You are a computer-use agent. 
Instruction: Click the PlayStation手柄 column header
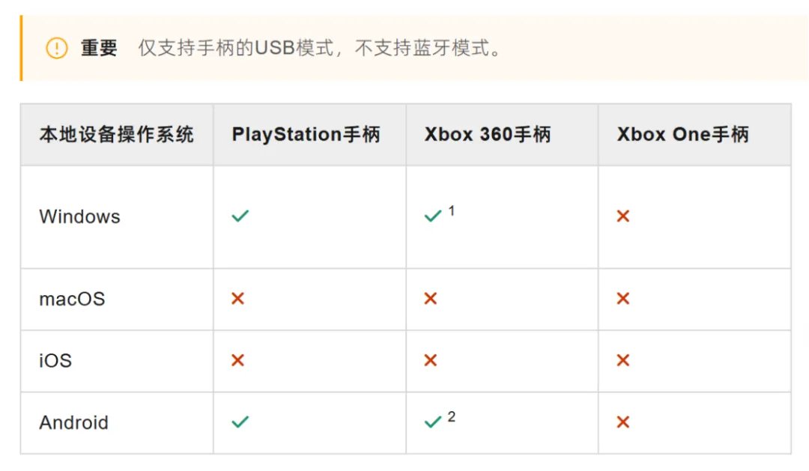click(306, 134)
